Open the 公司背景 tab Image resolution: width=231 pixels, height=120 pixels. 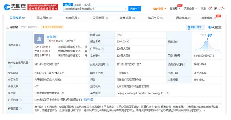tap(17, 18)
